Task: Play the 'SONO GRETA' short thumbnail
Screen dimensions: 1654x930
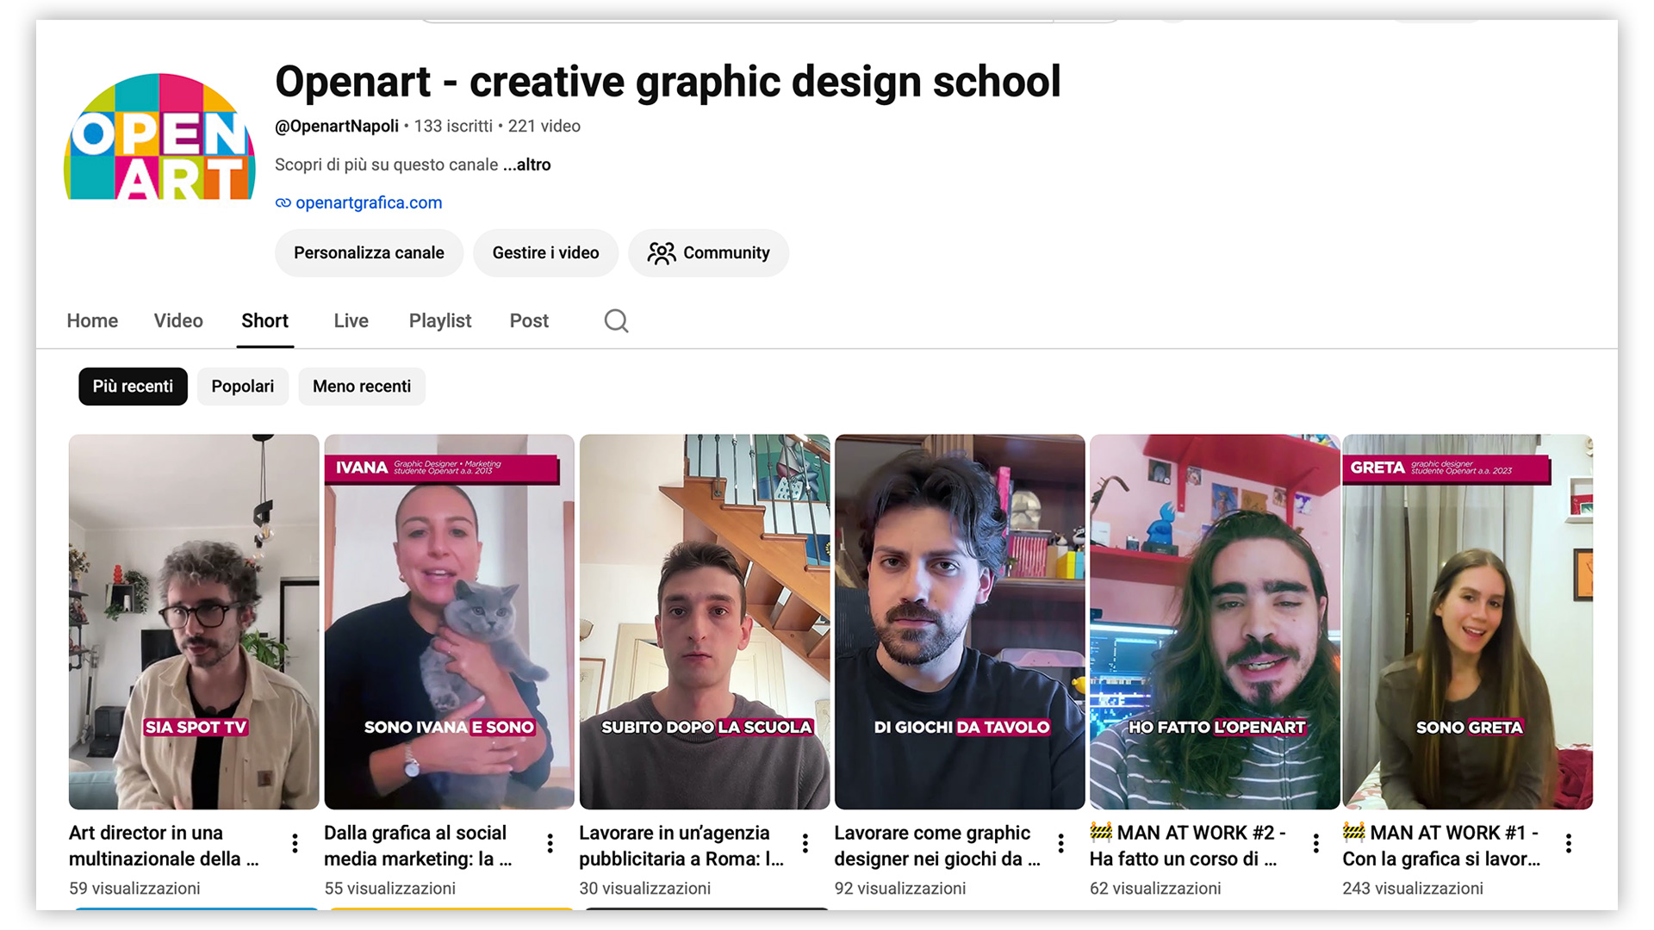Action: click(x=1468, y=622)
